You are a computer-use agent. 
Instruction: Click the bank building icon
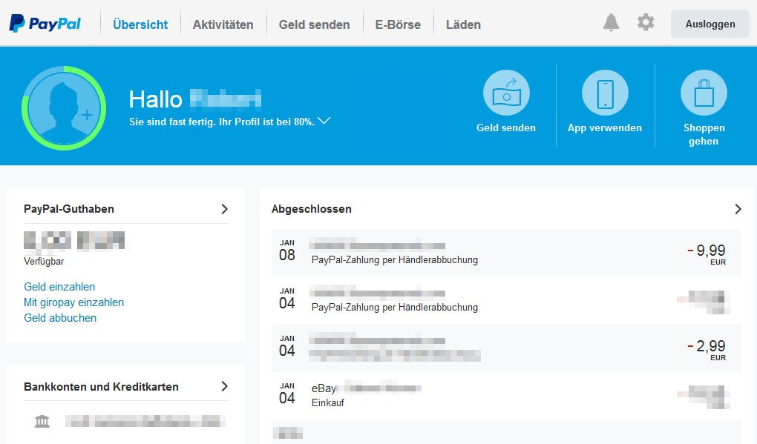tap(42, 421)
